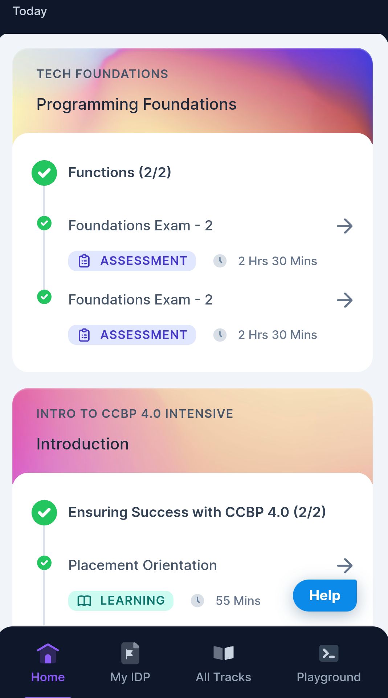Viewport: 388px width, 698px height.
Task: Switch to My IDP tab label
Action: [130, 677]
